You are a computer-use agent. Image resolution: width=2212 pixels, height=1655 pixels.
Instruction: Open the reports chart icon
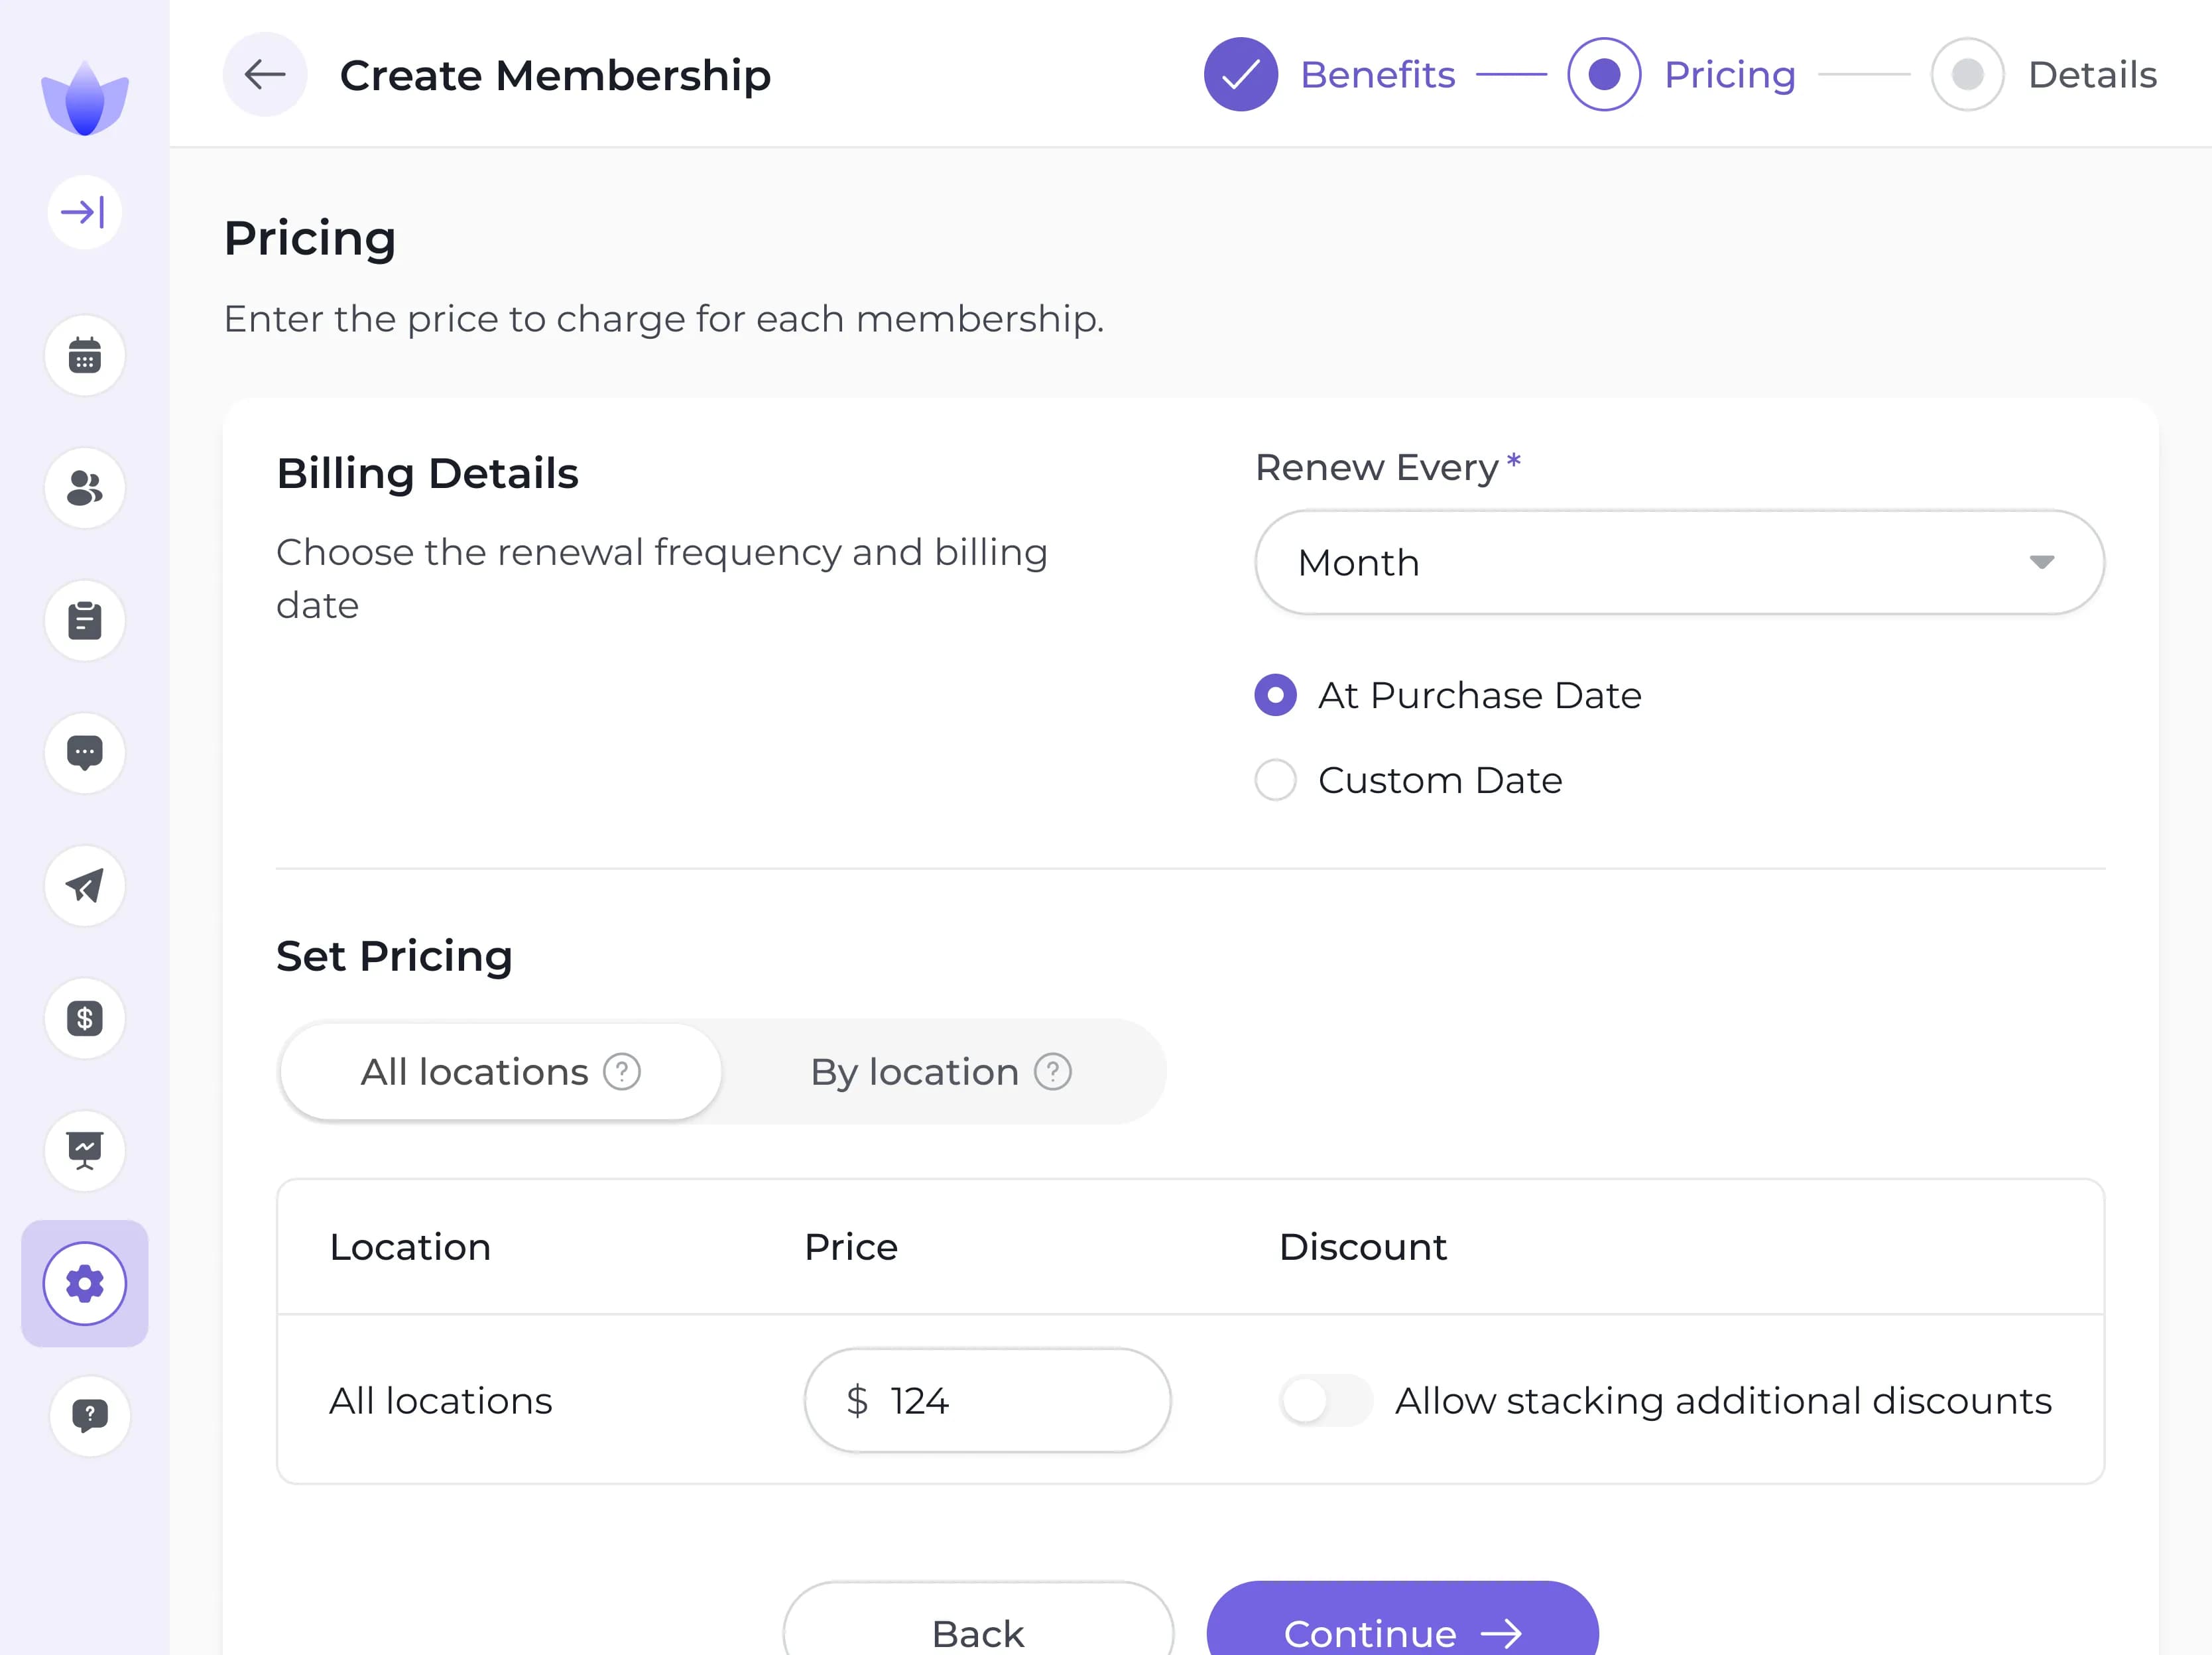tap(84, 1151)
